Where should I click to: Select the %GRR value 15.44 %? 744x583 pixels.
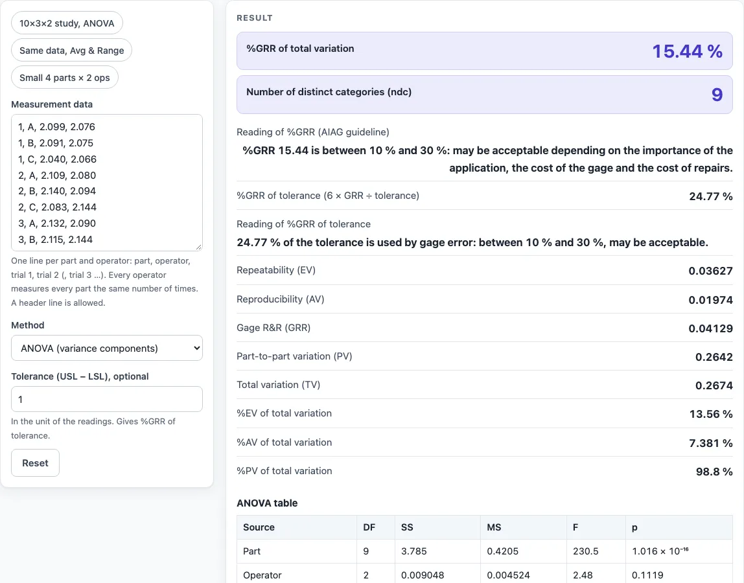tap(687, 51)
